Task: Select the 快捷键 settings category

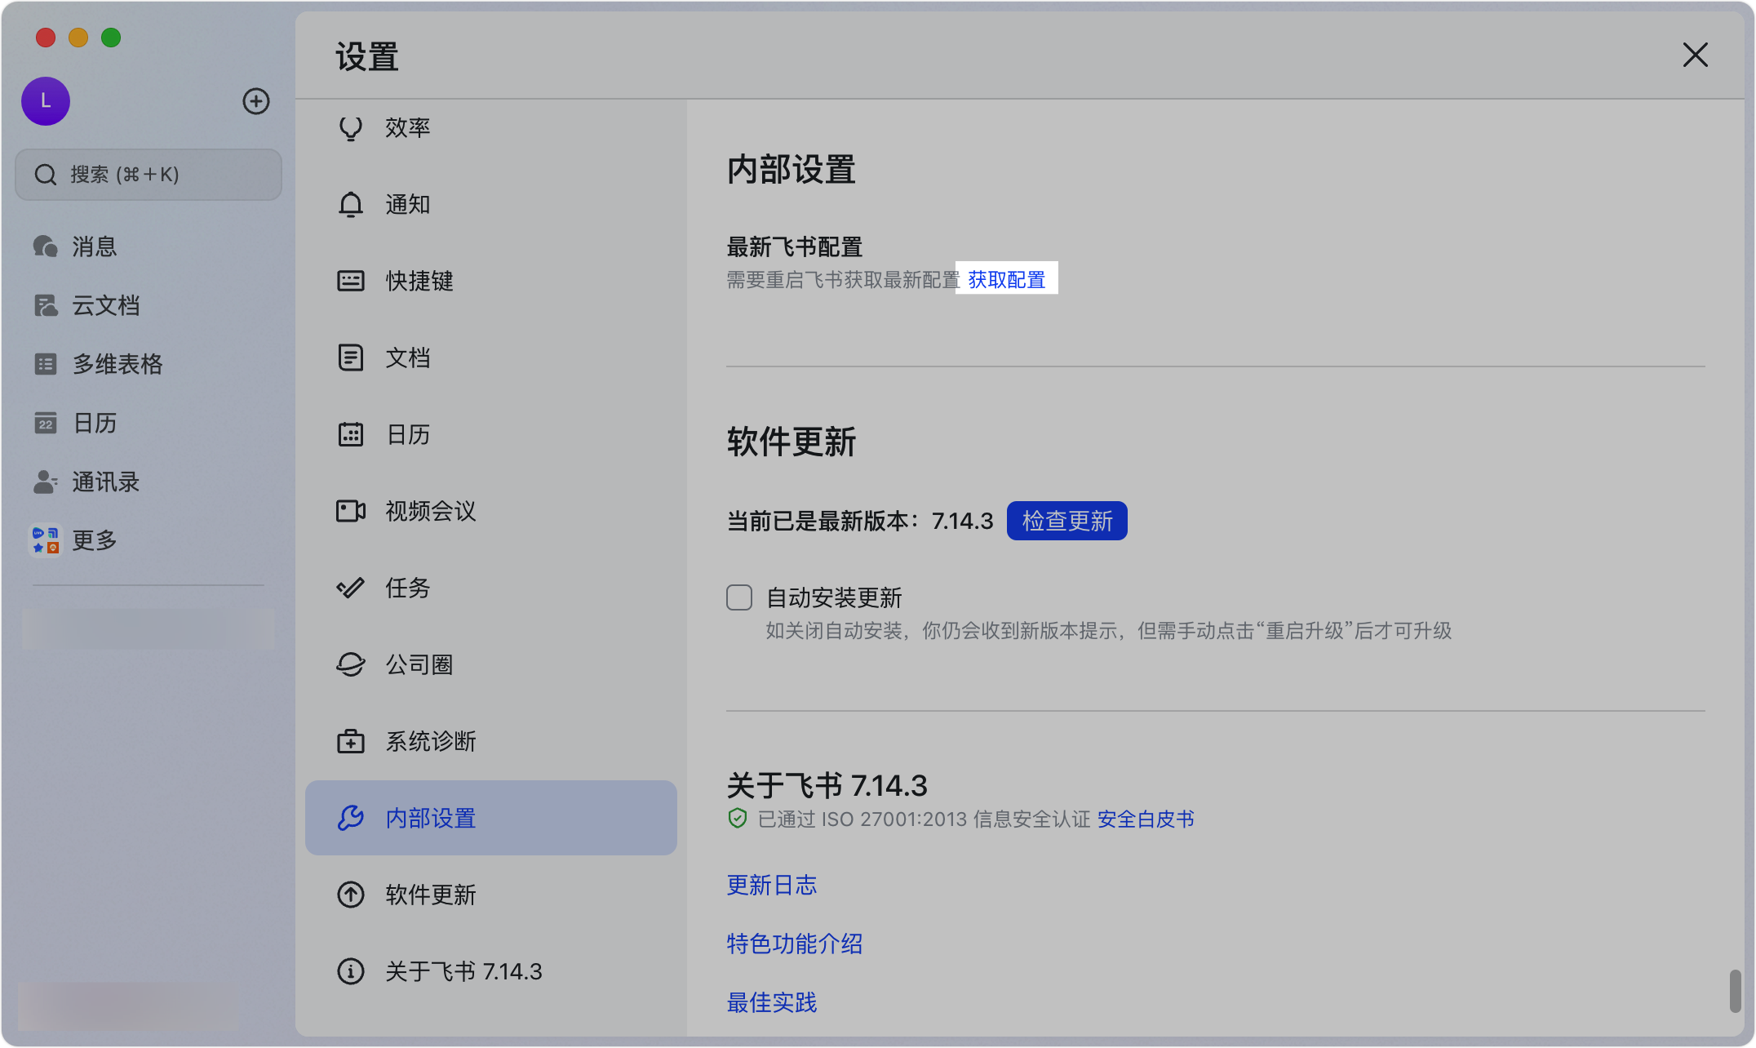Action: tap(491, 281)
